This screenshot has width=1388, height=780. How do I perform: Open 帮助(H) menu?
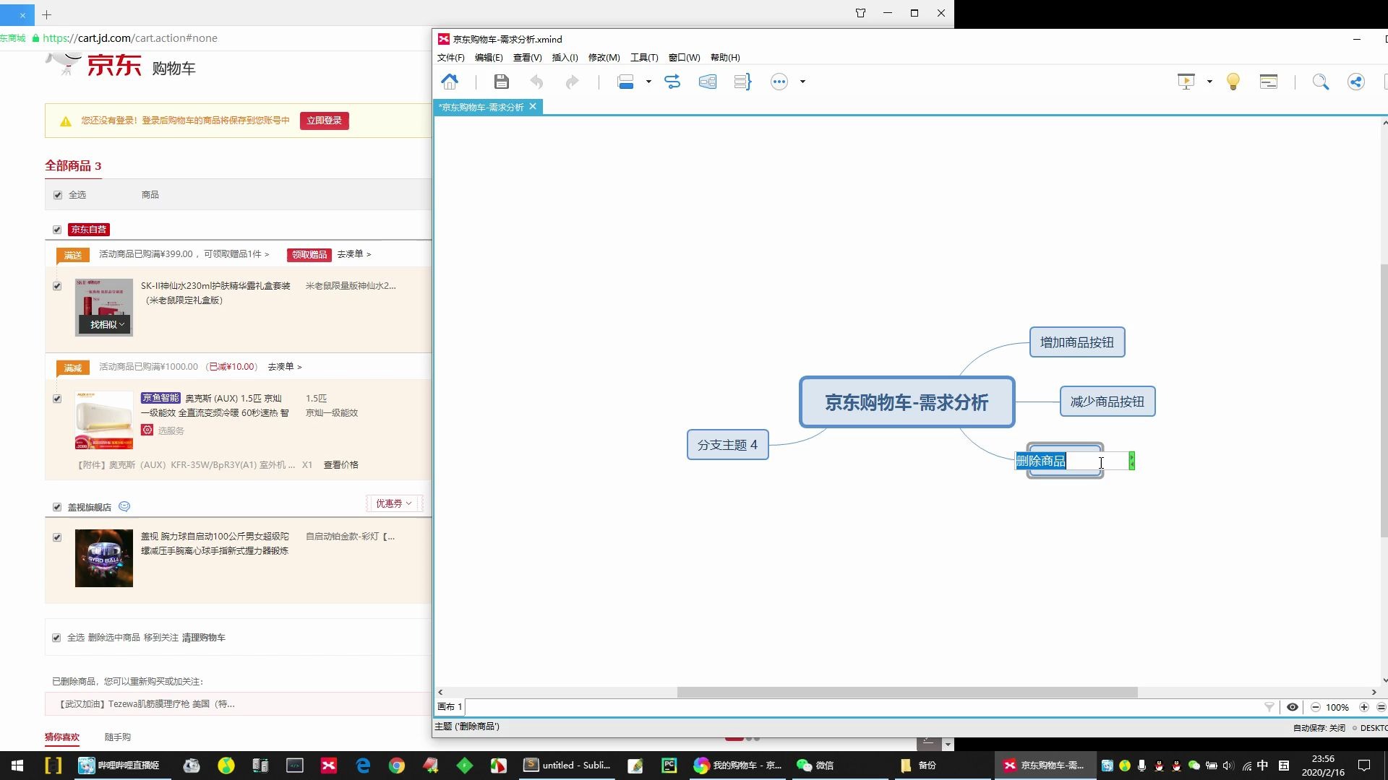[725, 58]
